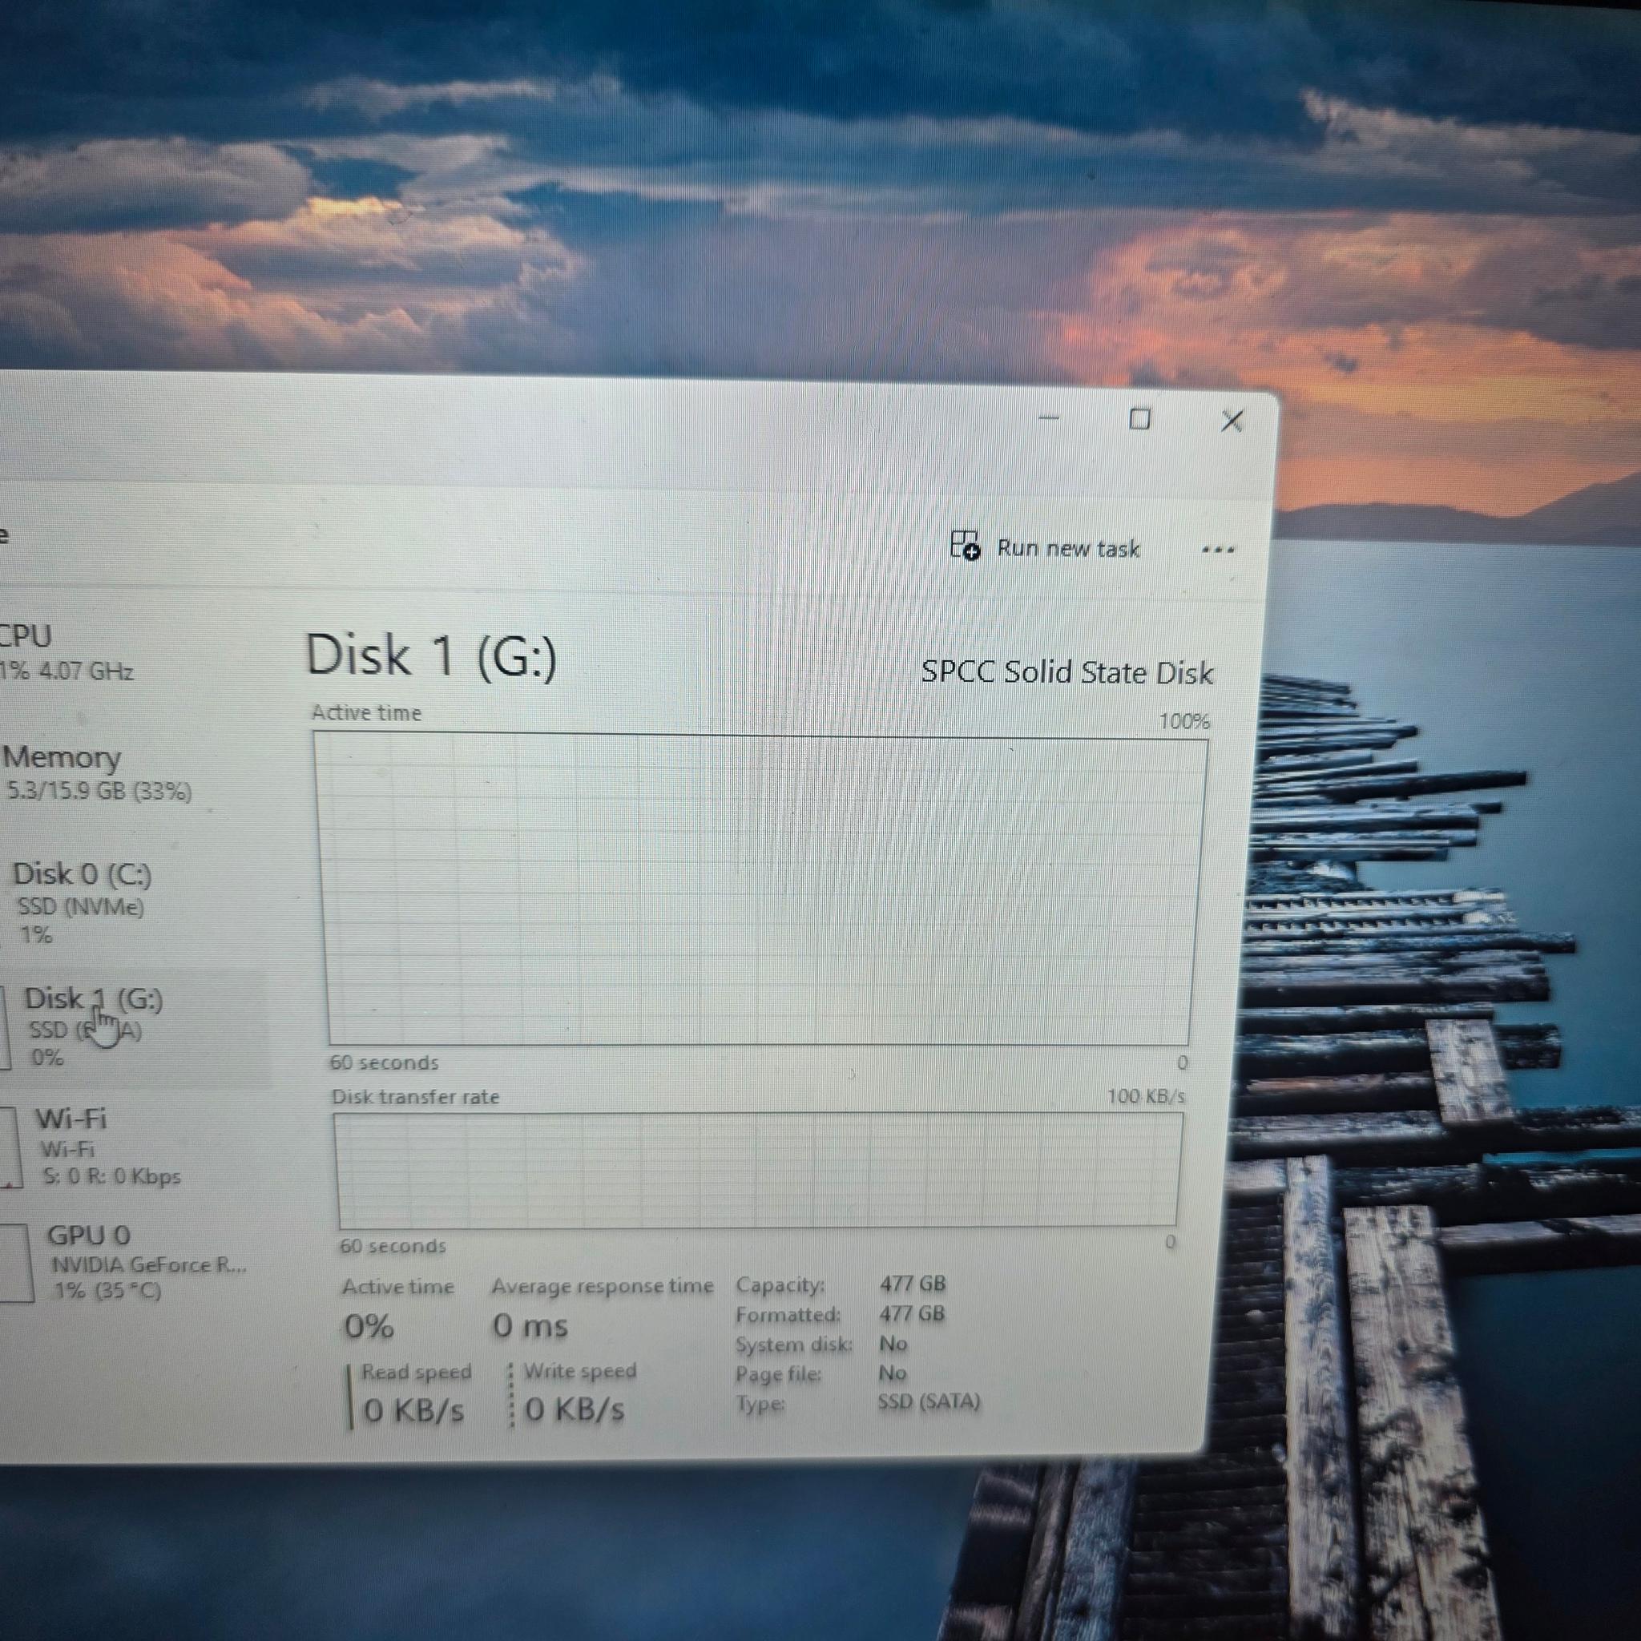Click the Run new task icon
Image resolution: width=1641 pixels, height=1641 pixels.
(965, 546)
